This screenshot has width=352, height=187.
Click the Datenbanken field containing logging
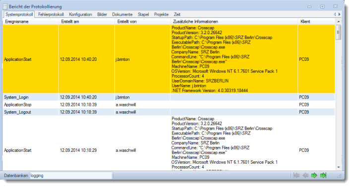pos(71,176)
